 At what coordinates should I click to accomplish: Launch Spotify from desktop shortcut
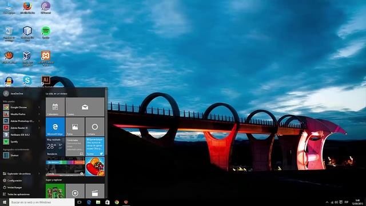[x=46, y=33]
